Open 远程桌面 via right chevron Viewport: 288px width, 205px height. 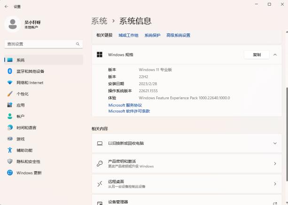pyautogui.click(x=275, y=184)
